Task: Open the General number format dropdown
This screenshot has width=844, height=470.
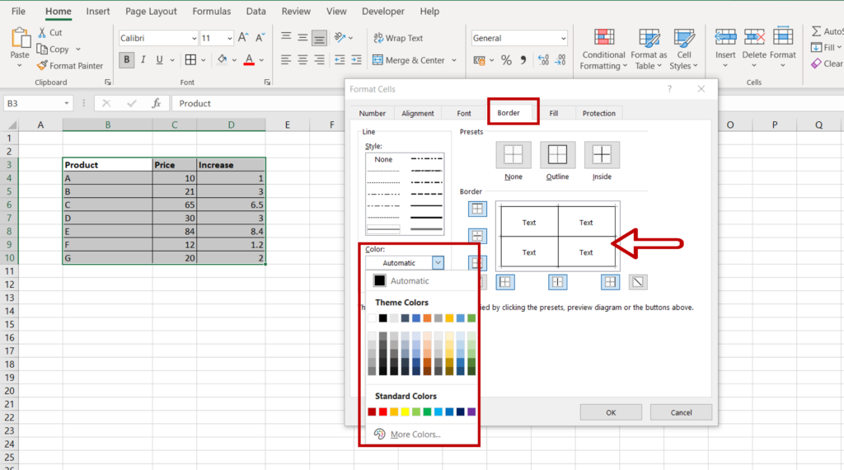Action: click(x=563, y=38)
